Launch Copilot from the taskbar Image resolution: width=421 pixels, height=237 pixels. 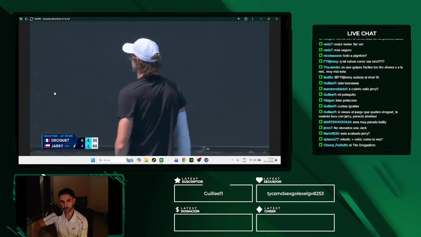139,160
